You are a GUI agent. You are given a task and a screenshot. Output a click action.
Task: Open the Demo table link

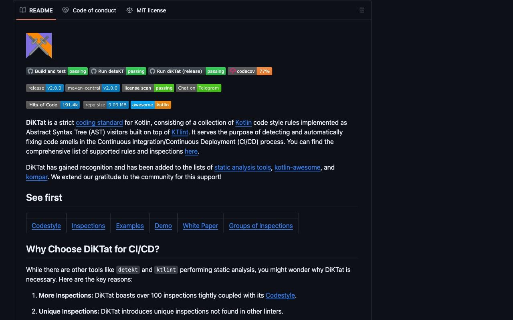(x=163, y=226)
